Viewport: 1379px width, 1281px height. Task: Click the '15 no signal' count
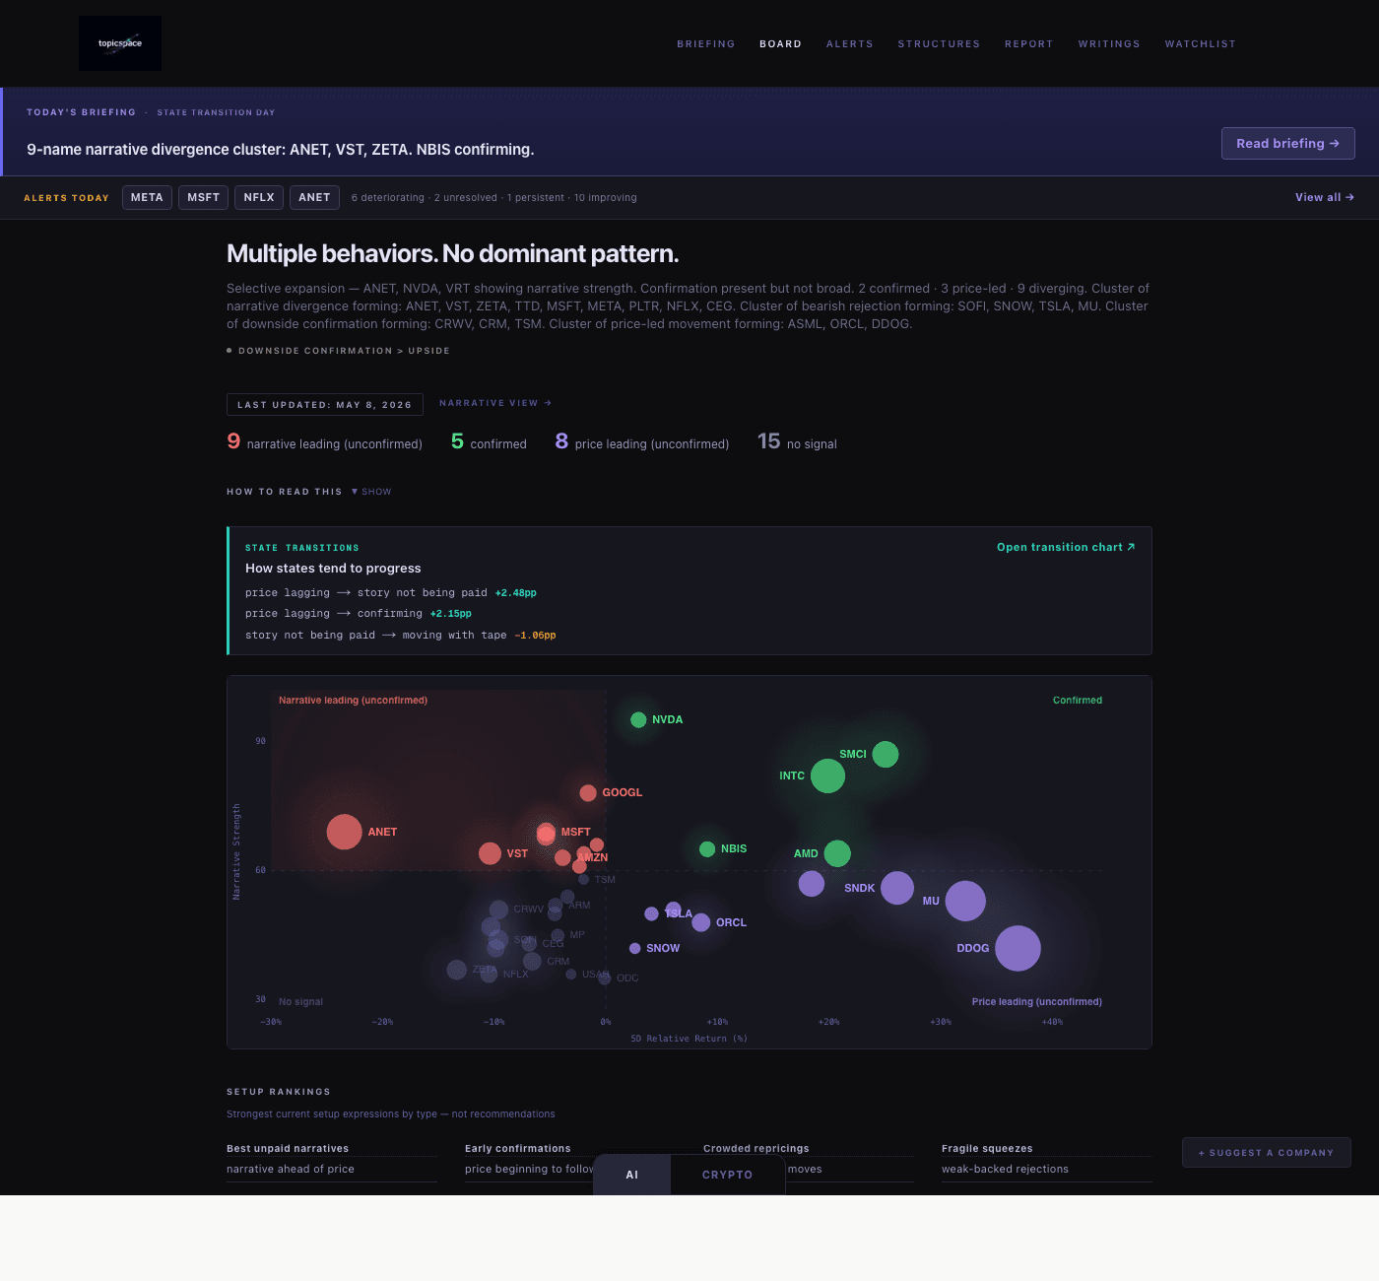pyautogui.click(x=797, y=442)
